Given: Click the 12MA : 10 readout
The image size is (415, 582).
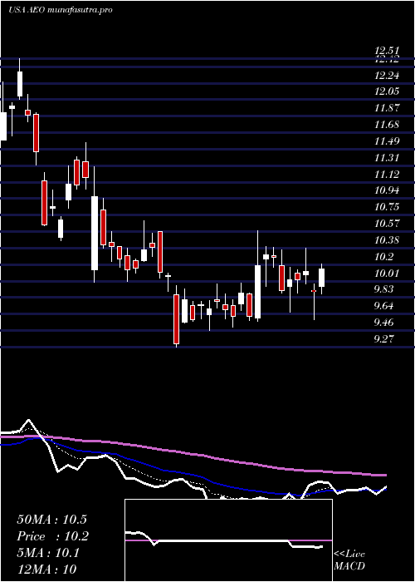Looking at the screenshot, I should tap(46, 570).
